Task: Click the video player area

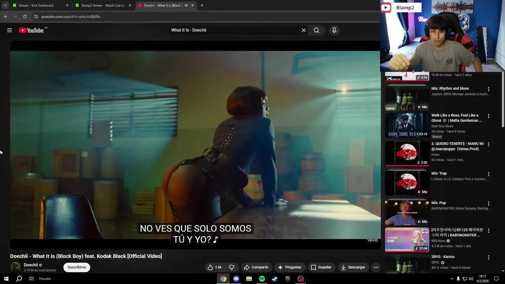Action: [x=195, y=145]
